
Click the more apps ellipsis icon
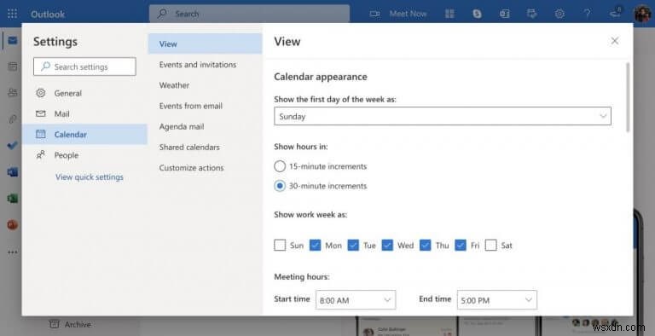13,252
